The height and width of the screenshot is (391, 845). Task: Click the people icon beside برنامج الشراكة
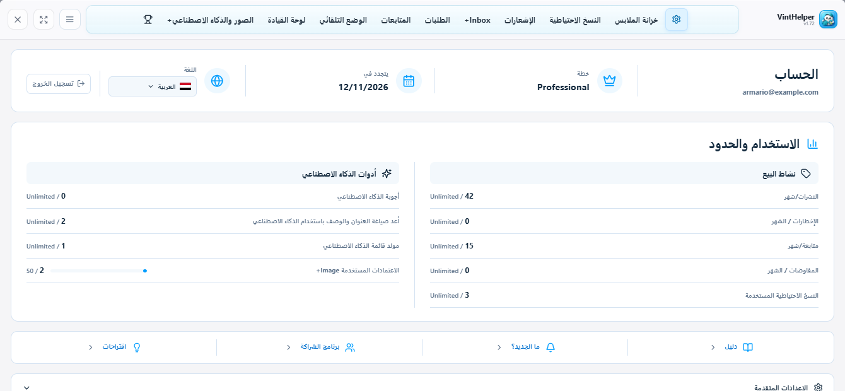click(350, 347)
